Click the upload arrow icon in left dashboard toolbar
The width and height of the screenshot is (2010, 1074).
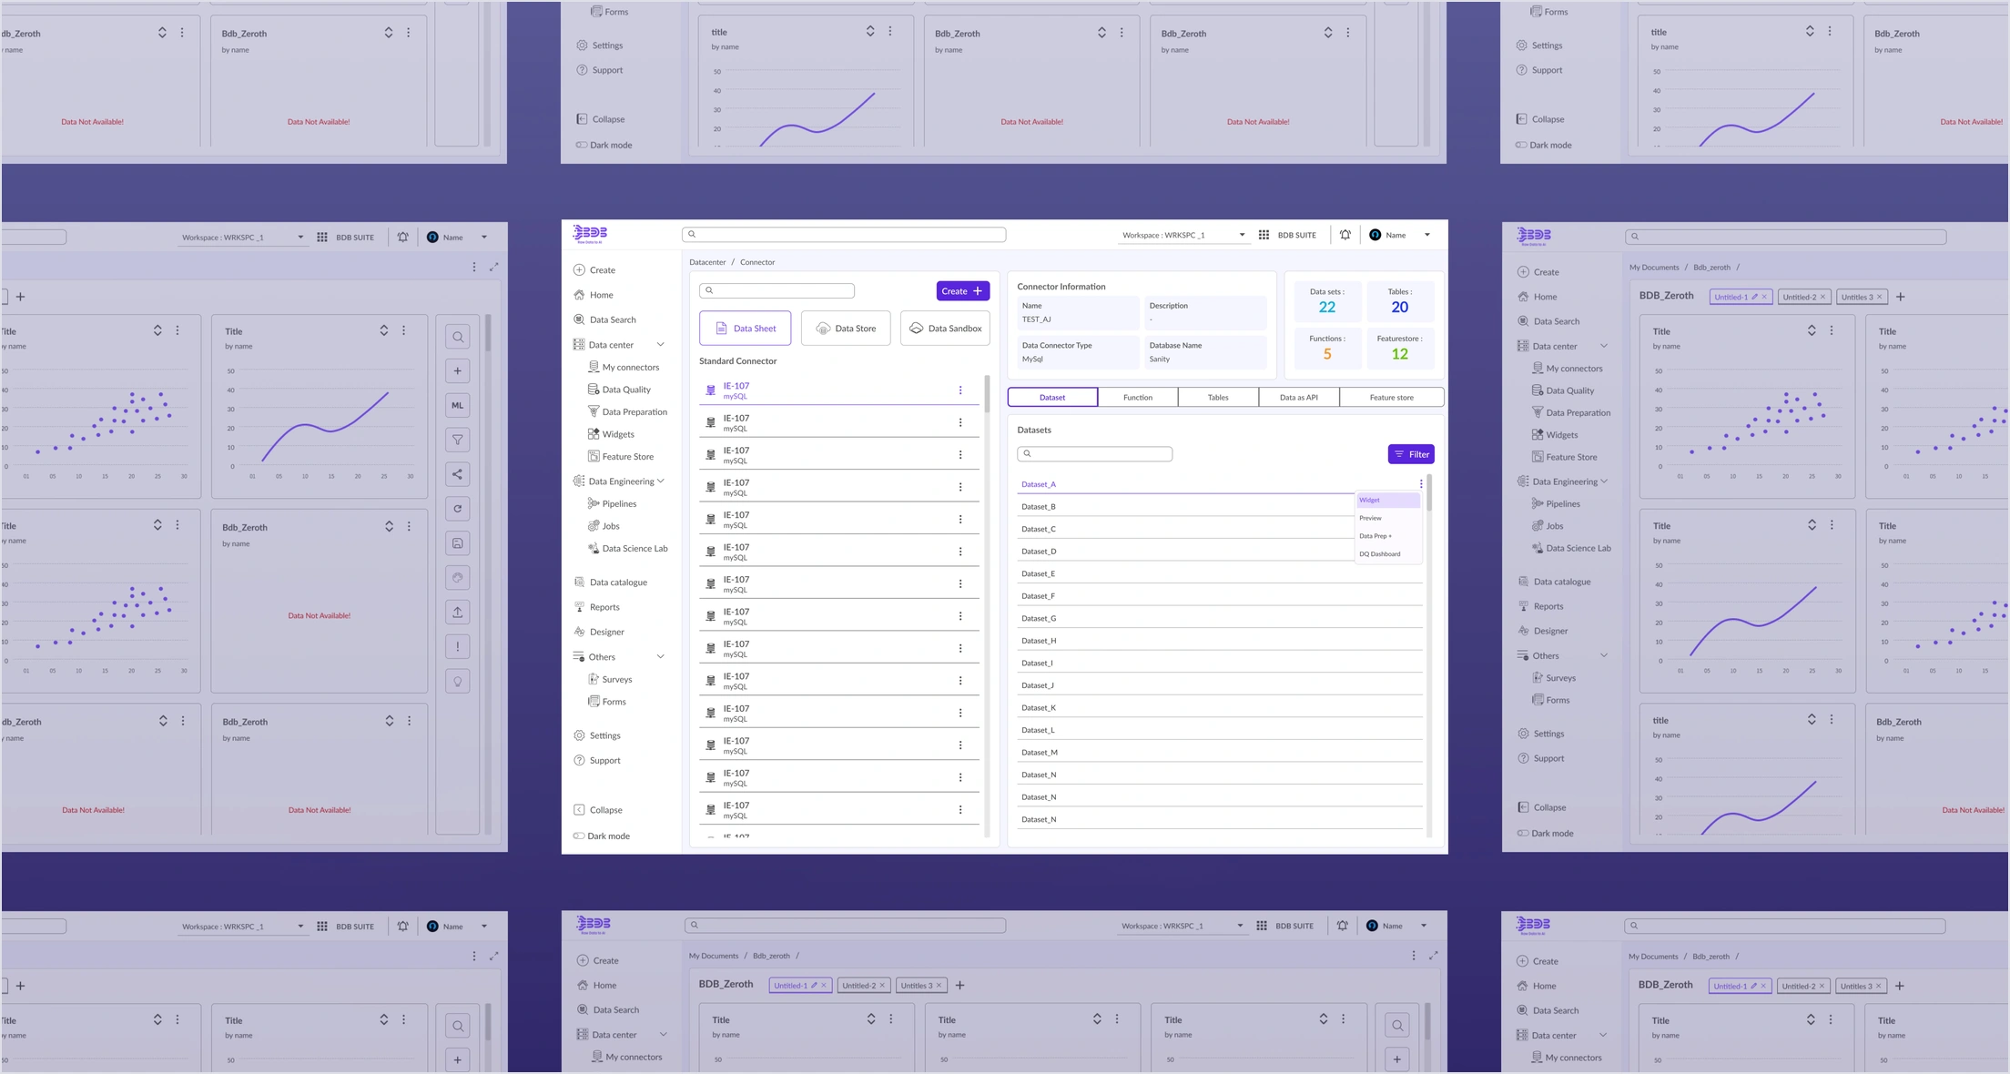457,612
